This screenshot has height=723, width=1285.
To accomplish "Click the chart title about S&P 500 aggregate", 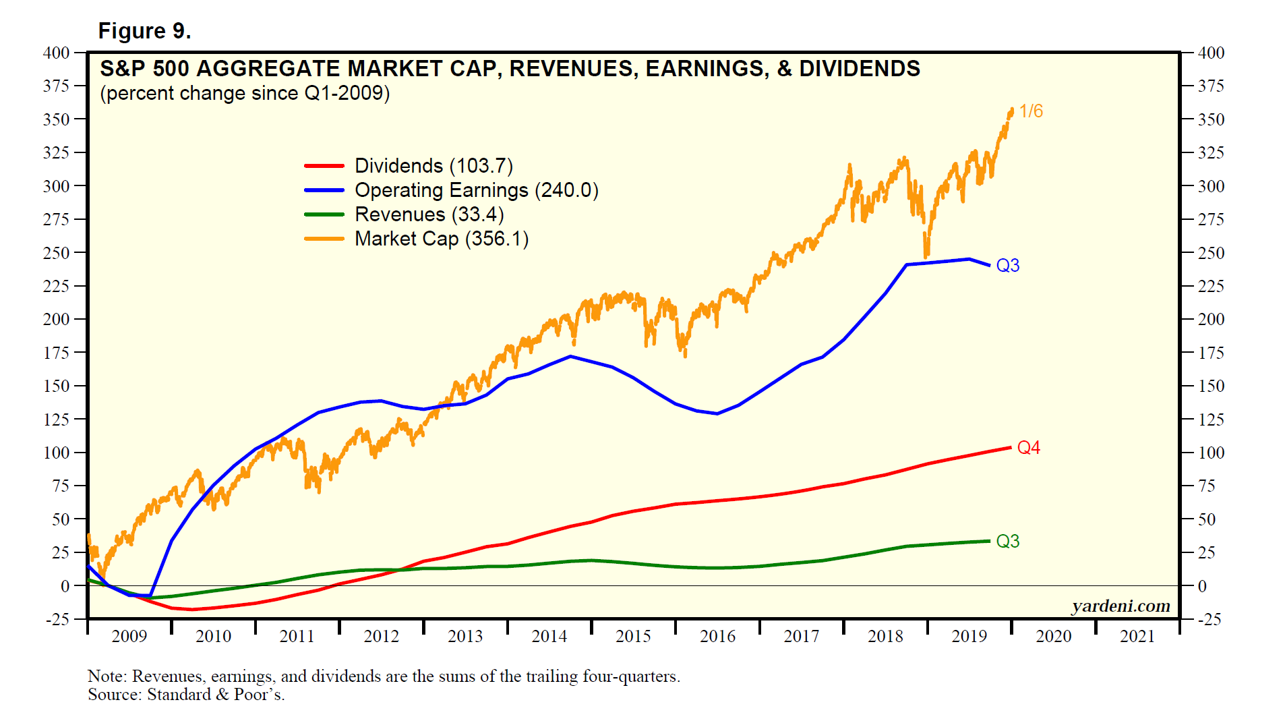I will 510,69.
